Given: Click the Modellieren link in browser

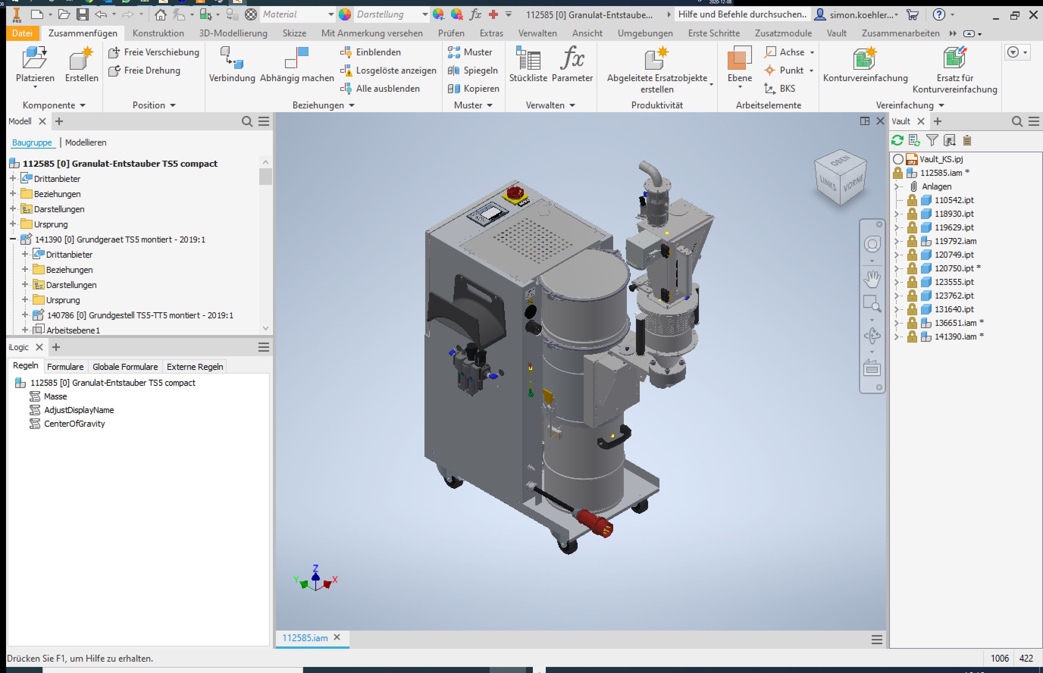Looking at the screenshot, I should (86, 142).
